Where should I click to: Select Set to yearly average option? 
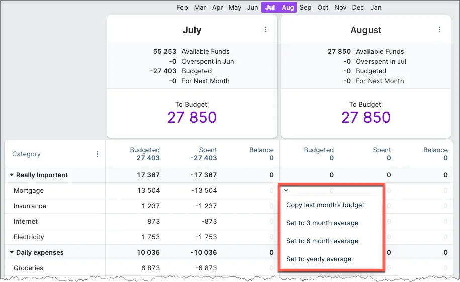click(x=319, y=259)
